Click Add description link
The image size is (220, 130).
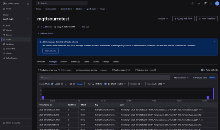point(45,34)
